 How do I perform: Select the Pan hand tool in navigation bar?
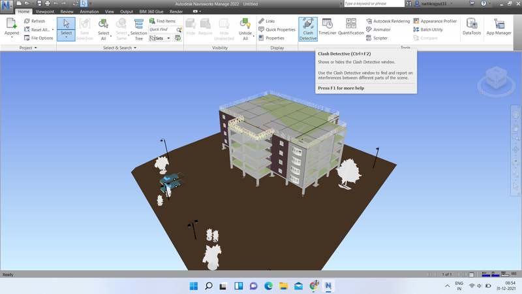click(x=515, y=127)
